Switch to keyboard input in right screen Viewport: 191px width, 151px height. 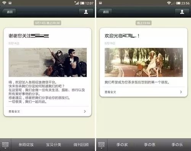point(102,145)
